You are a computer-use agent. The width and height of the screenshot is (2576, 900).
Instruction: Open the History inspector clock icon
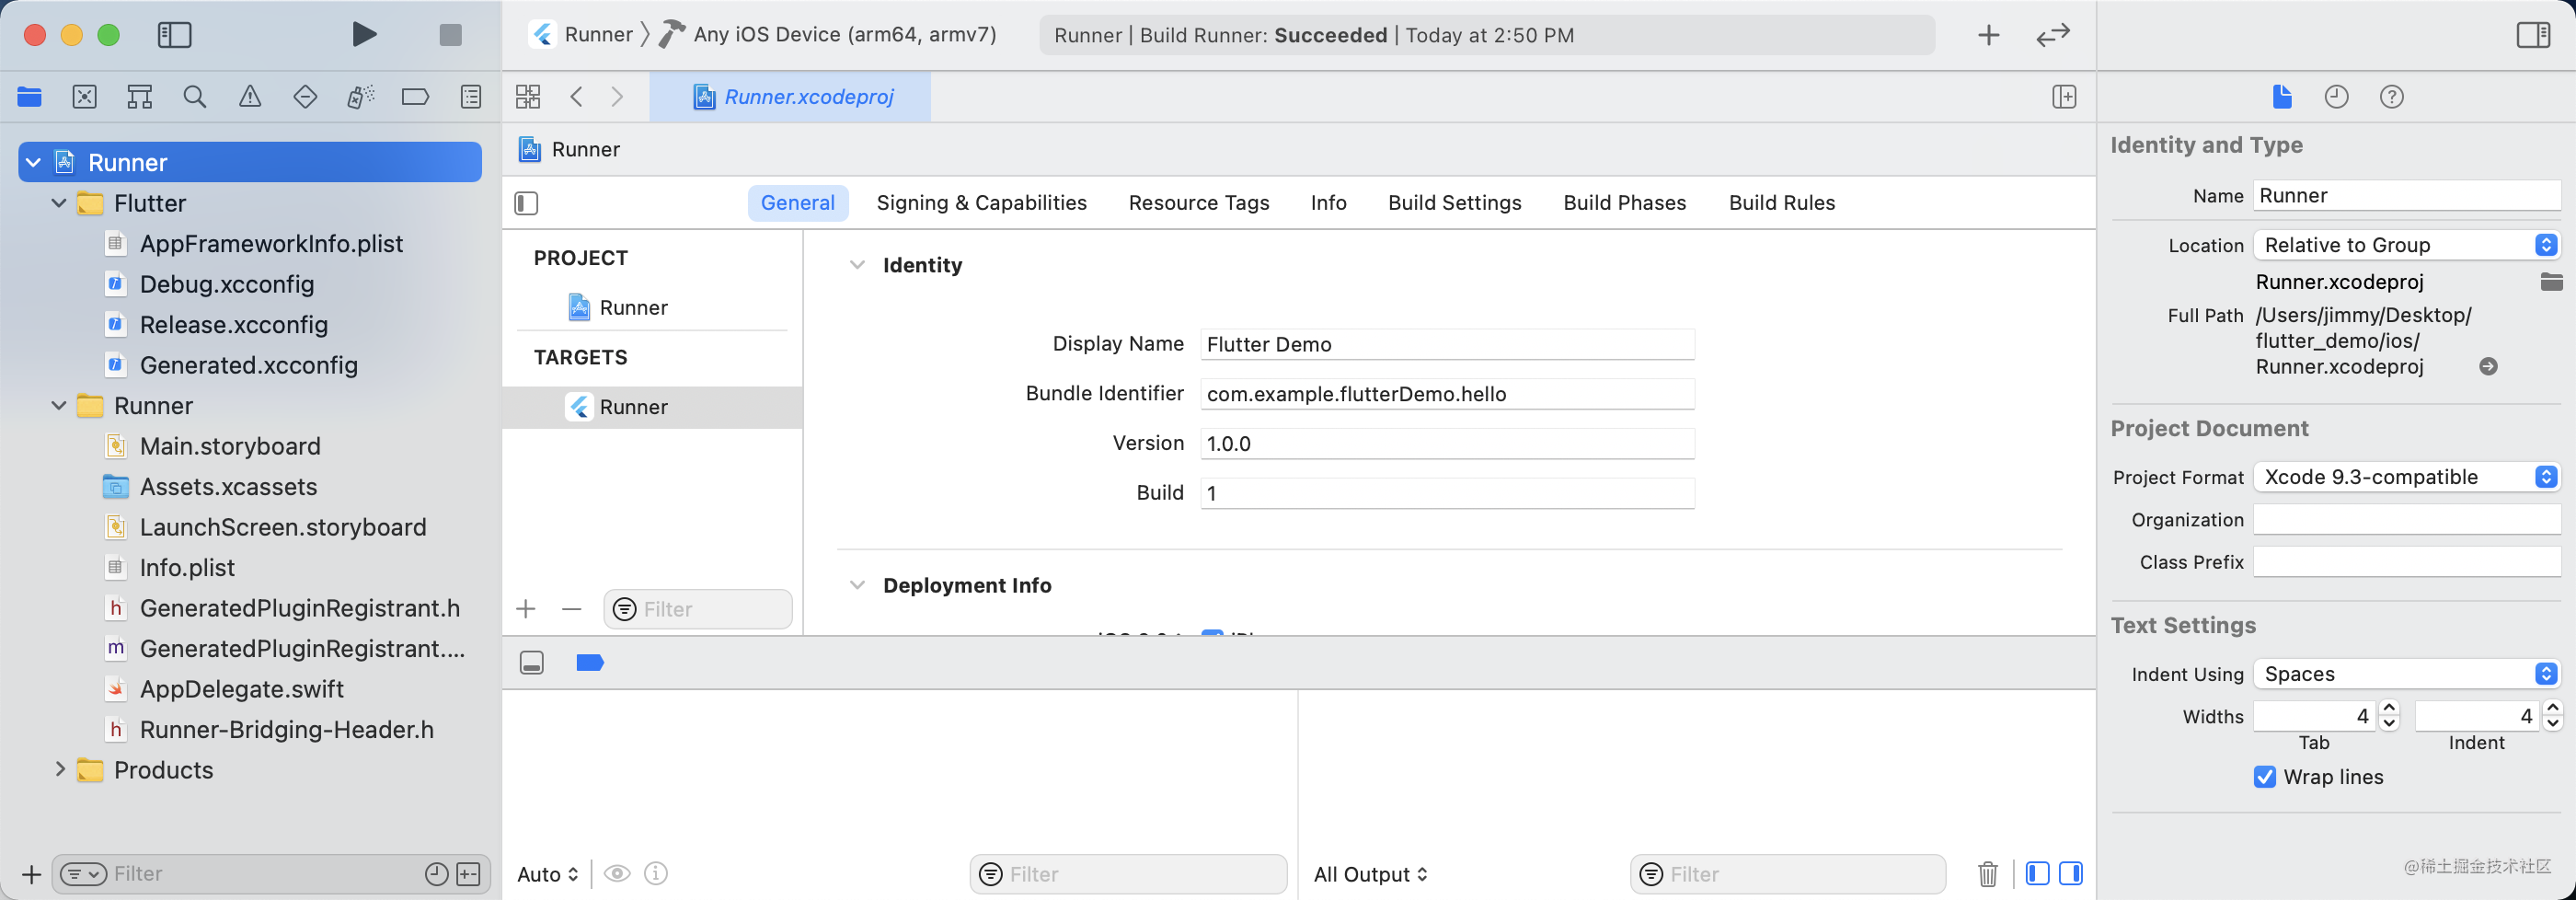tap(2336, 97)
